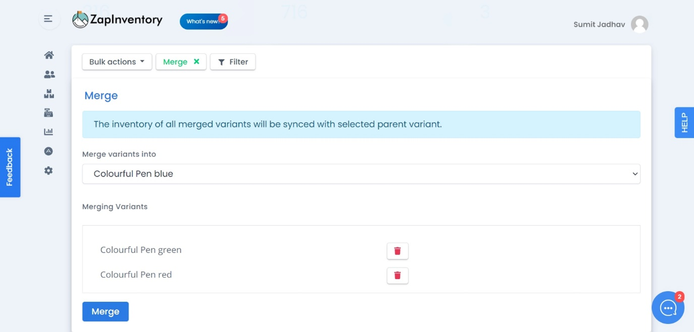Open the Reports bar chart icon
This screenshot has width=694, height=332.
pyautogui.click(x=48, y=132)
